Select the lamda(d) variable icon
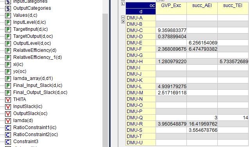Viewport: 249px width, 147px height. (x=8, y=121)
